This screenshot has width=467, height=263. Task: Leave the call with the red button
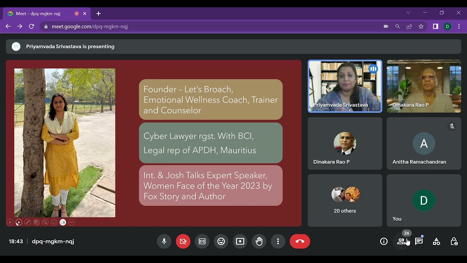pyautogui.click(x=300, y=241)
